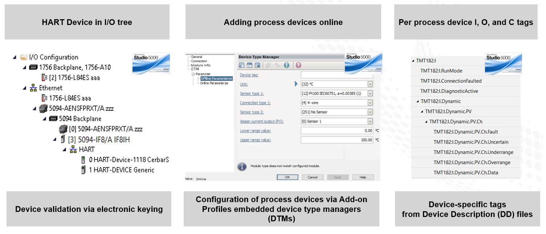Open the Sensor type 1 dropdown
Screen dimensions: 546x234
tap(337, 93)
